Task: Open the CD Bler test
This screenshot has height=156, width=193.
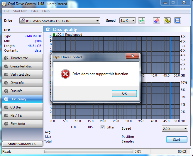Action: click(x=22, y=107)
